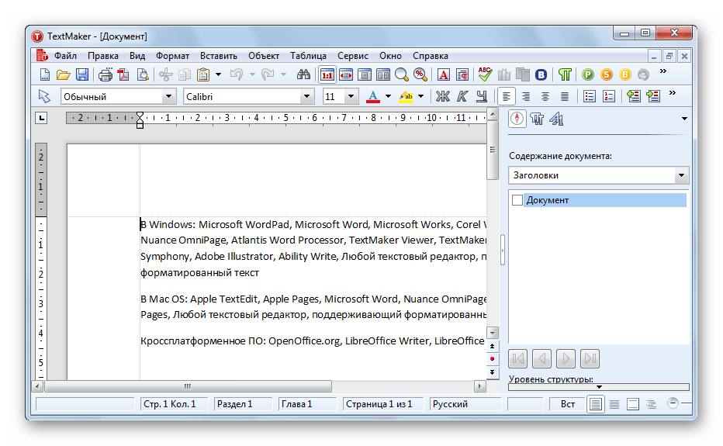723x446 pixels.
Task: Click the numbered list icon
Action: click(609, 96)
